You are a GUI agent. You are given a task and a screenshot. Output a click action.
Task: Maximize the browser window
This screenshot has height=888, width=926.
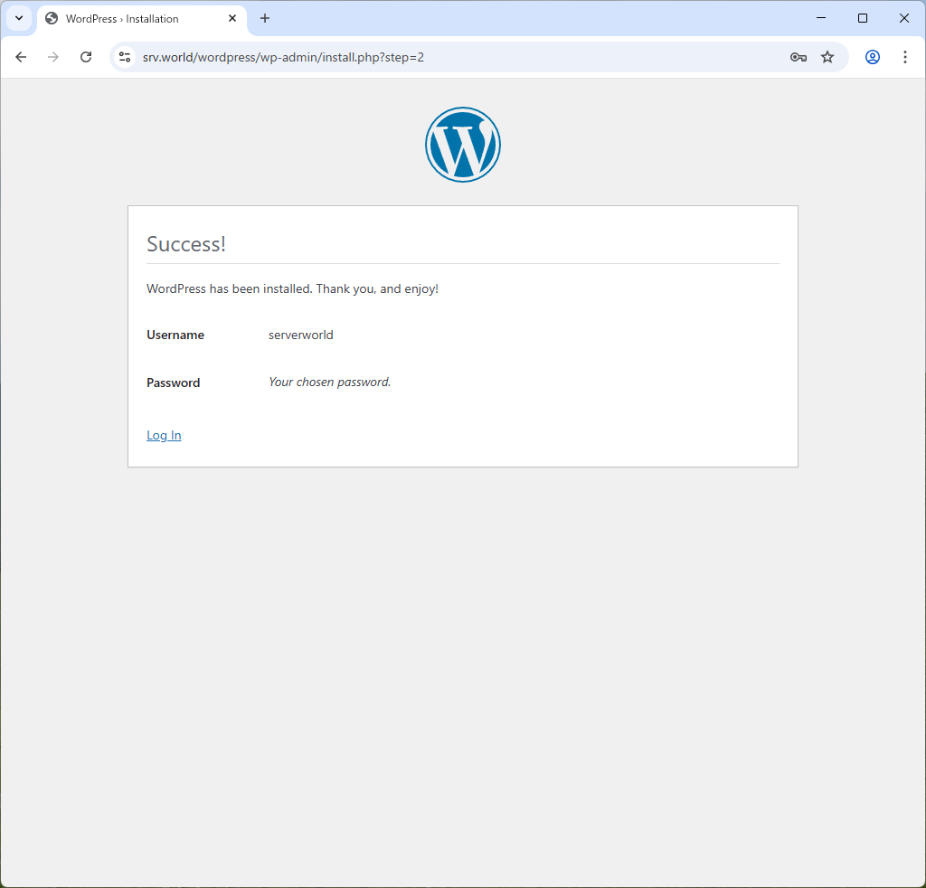point(863,18)
